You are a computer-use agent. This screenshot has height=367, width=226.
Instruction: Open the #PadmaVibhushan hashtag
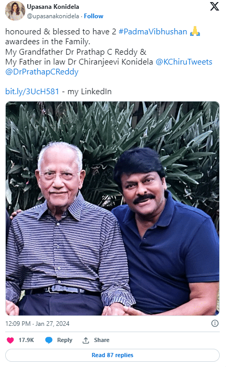[153, 32]
